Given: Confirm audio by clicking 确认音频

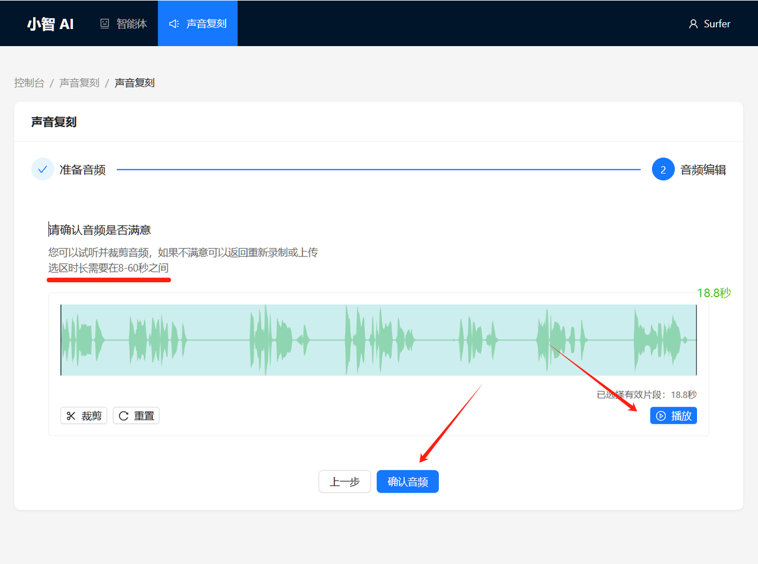Looking at the screenshot, I should tap(407, 481).
